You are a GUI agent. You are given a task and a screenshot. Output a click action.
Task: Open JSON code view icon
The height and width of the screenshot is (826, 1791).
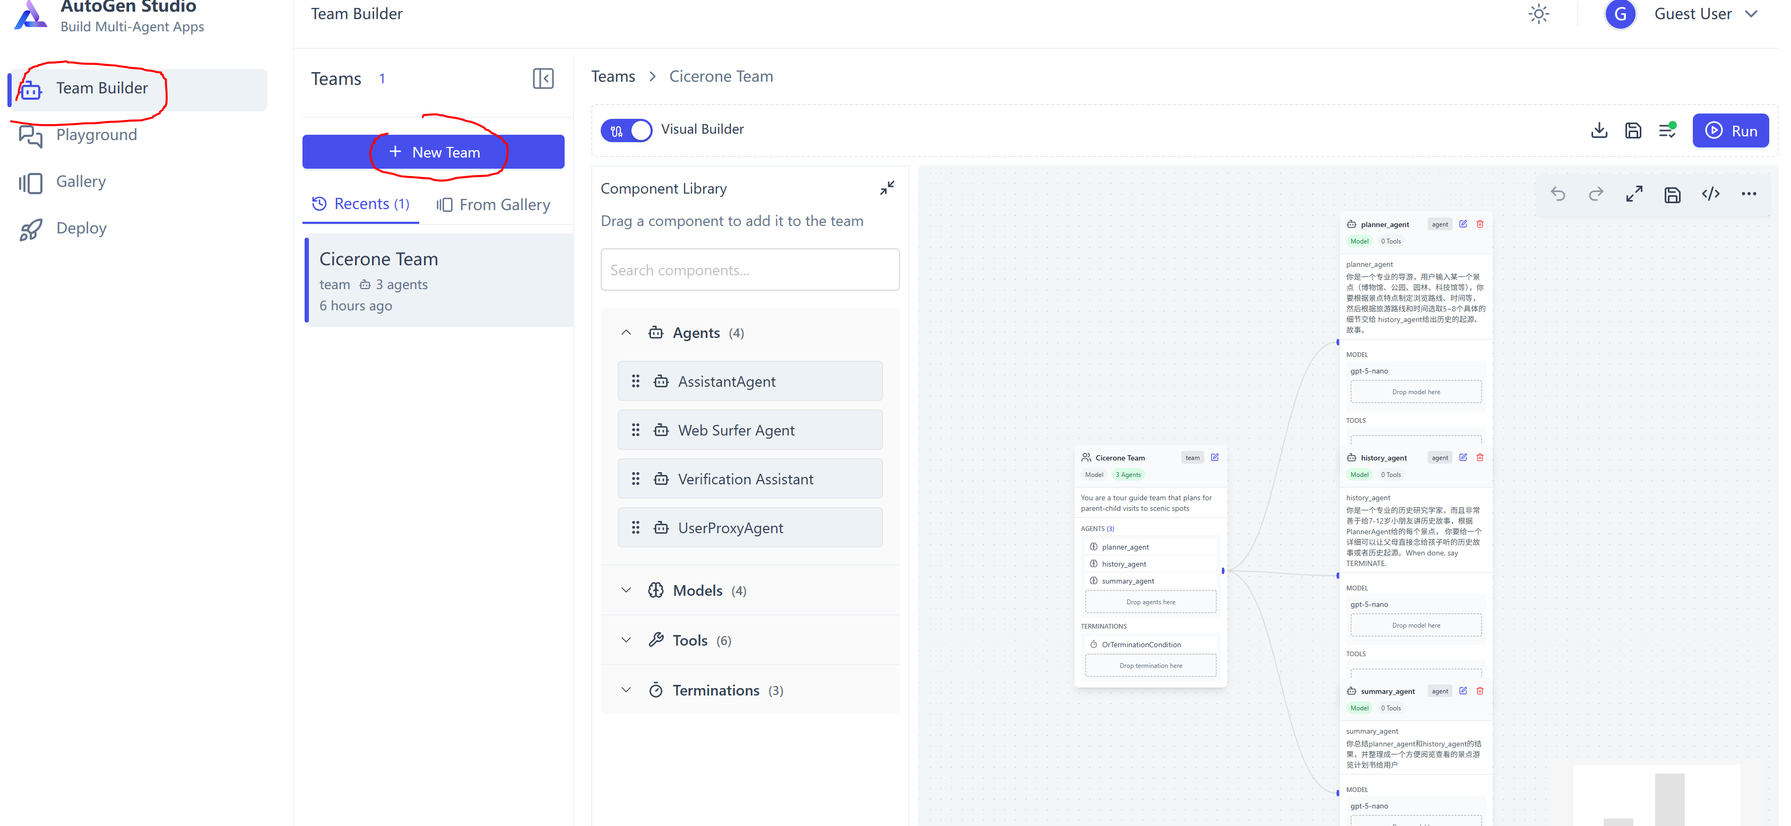1710,194
